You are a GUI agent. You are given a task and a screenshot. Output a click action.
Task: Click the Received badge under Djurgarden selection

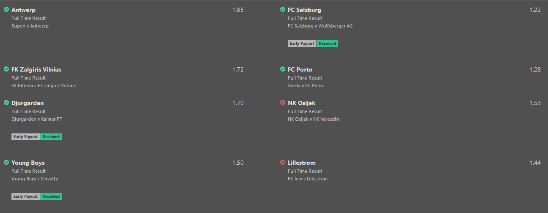tap(51, 137)
